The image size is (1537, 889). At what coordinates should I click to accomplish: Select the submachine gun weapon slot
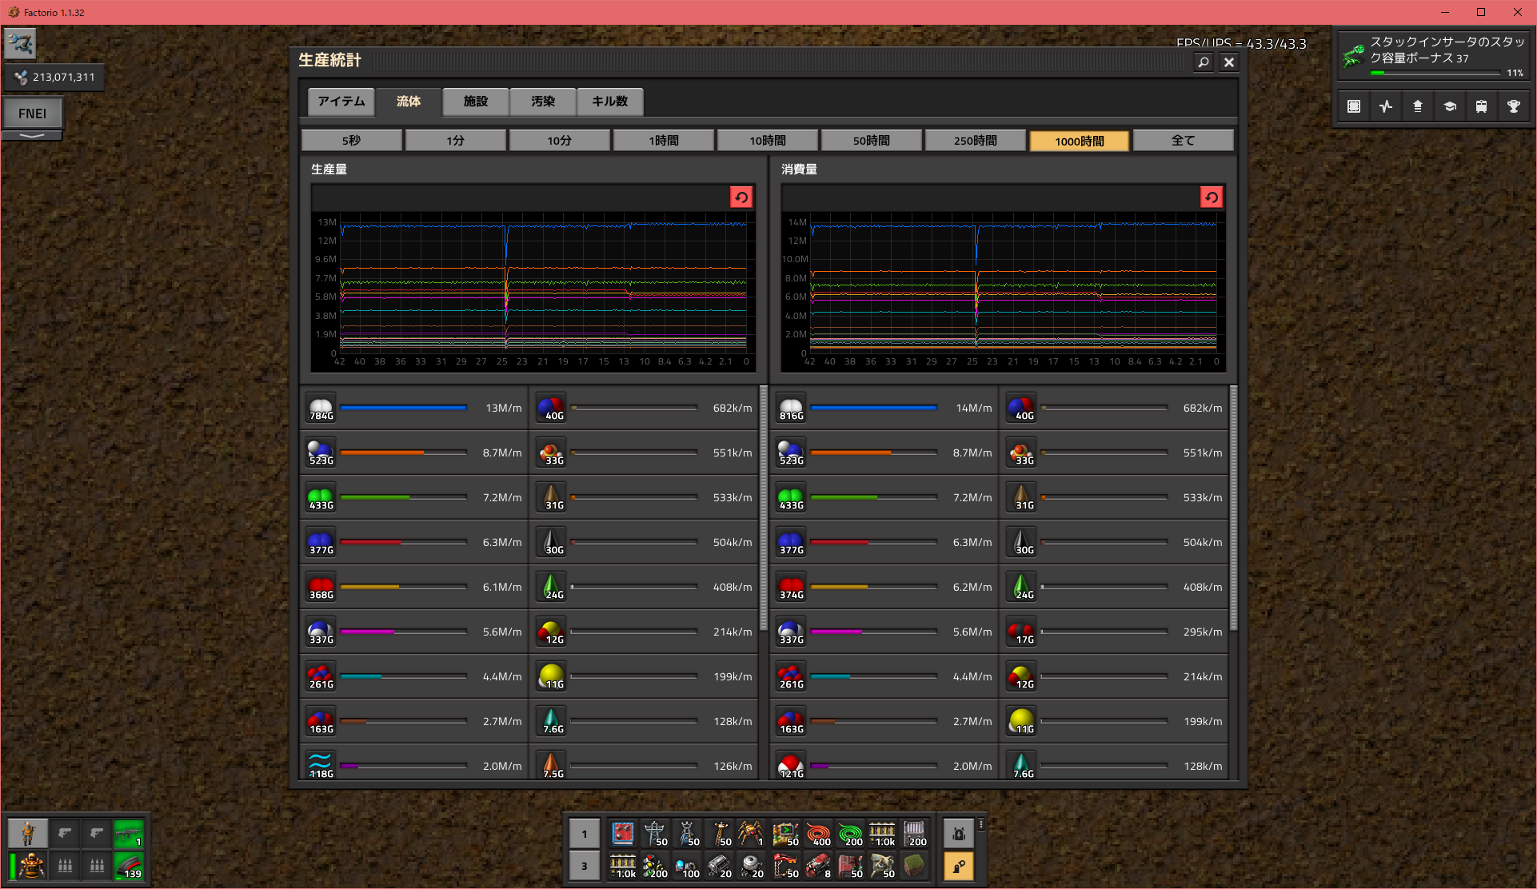click(x=129, y=833)
